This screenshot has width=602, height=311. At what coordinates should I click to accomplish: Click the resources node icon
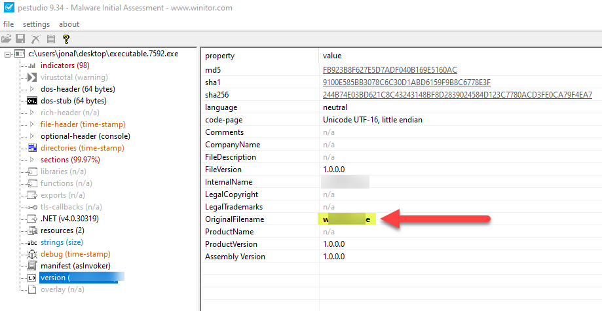pyautogui.click(x=31, y=230)
